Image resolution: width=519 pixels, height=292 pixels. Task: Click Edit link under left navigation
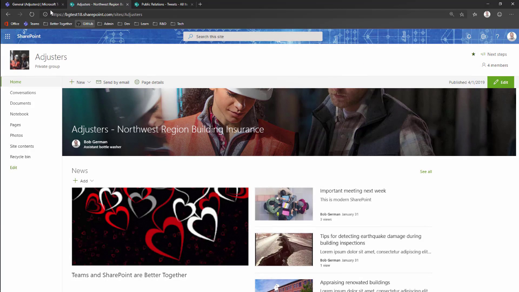(13, 168)
